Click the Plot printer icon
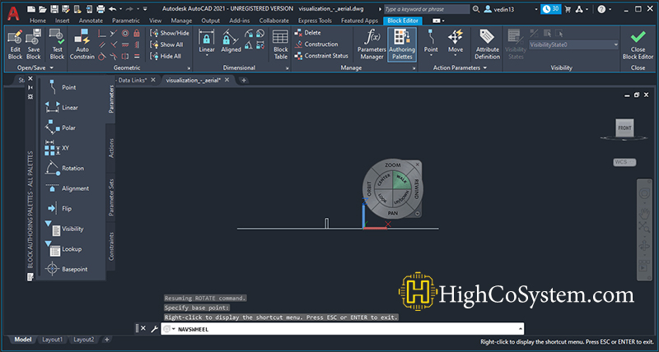The height and width of the screenshot is (352, 659). point(100,9)
